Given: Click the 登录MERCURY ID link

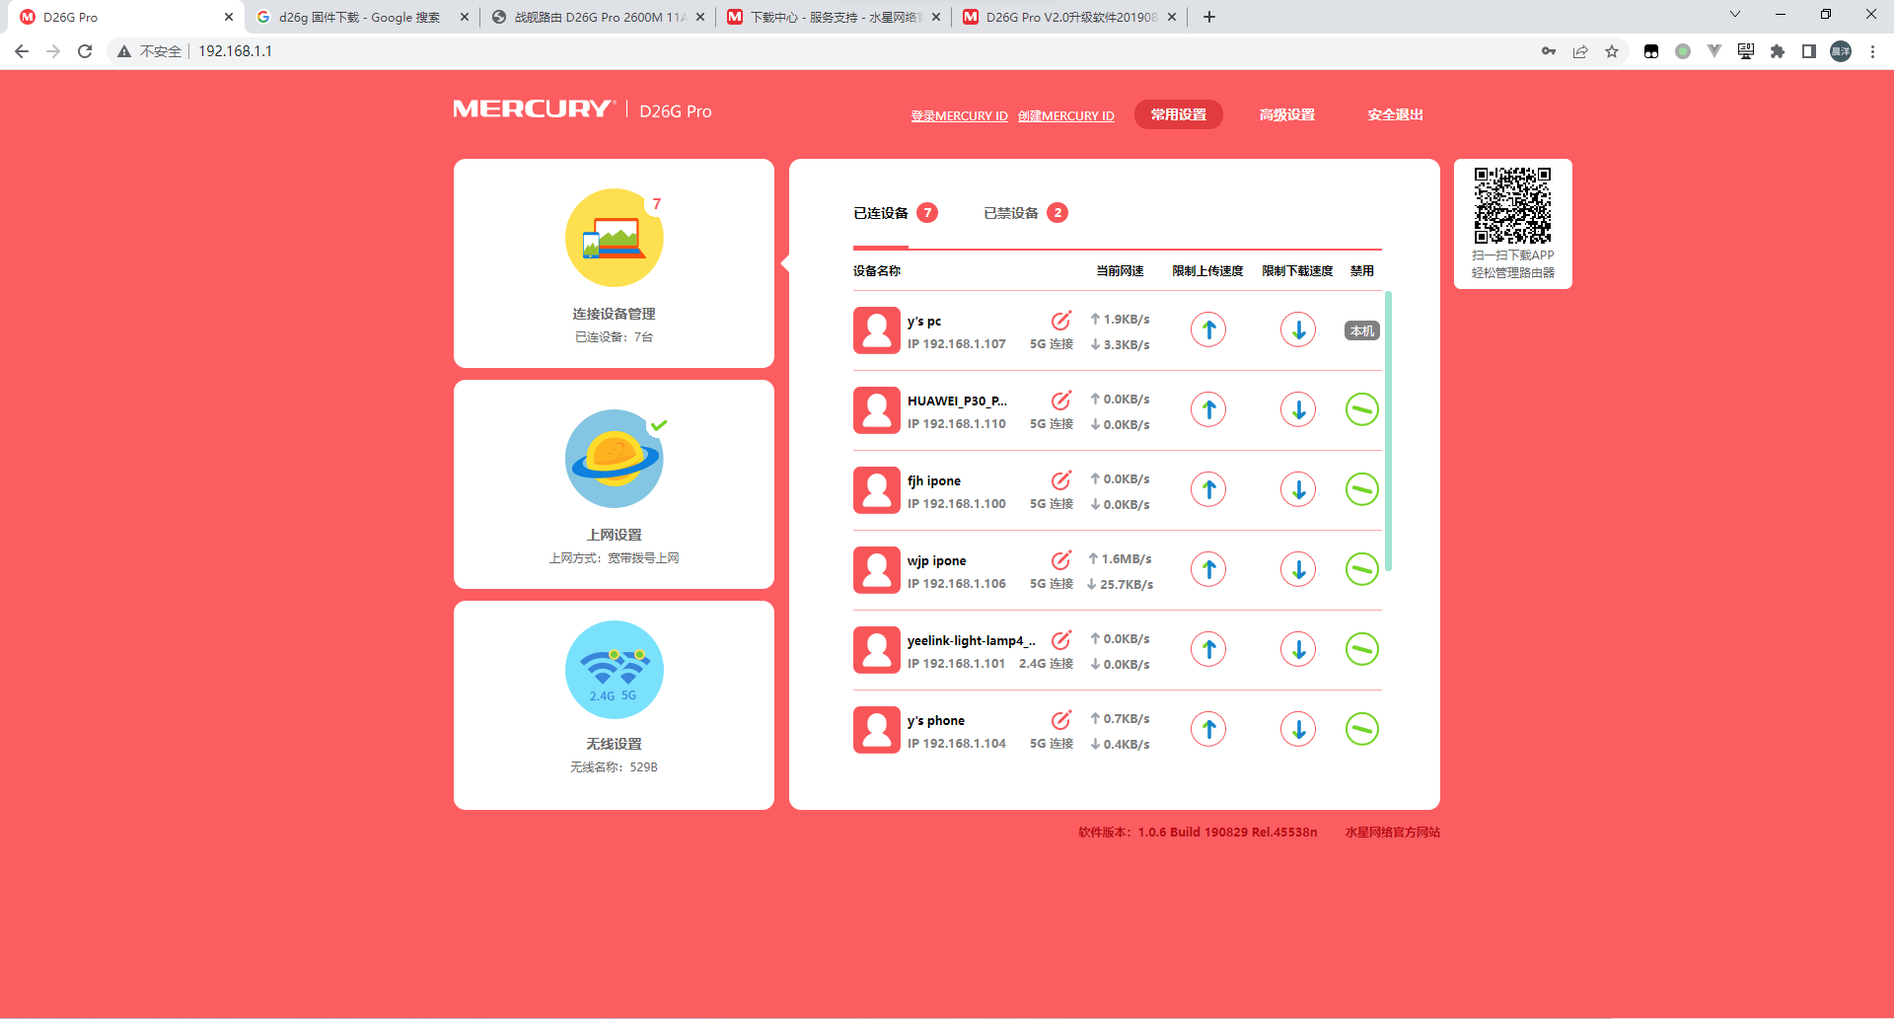Looking at the screenshot, I should 959,116.
